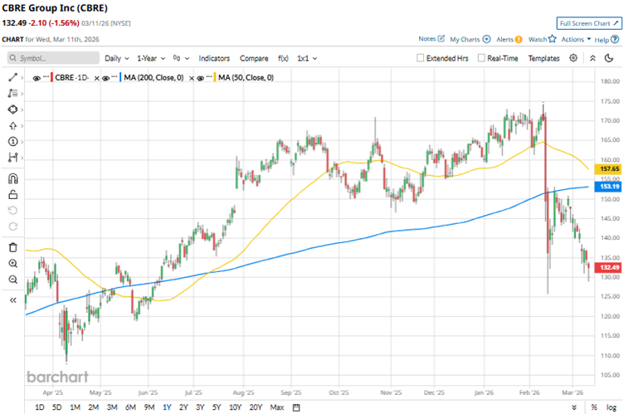Click the Full Screen Chart button

click(587, 24)
